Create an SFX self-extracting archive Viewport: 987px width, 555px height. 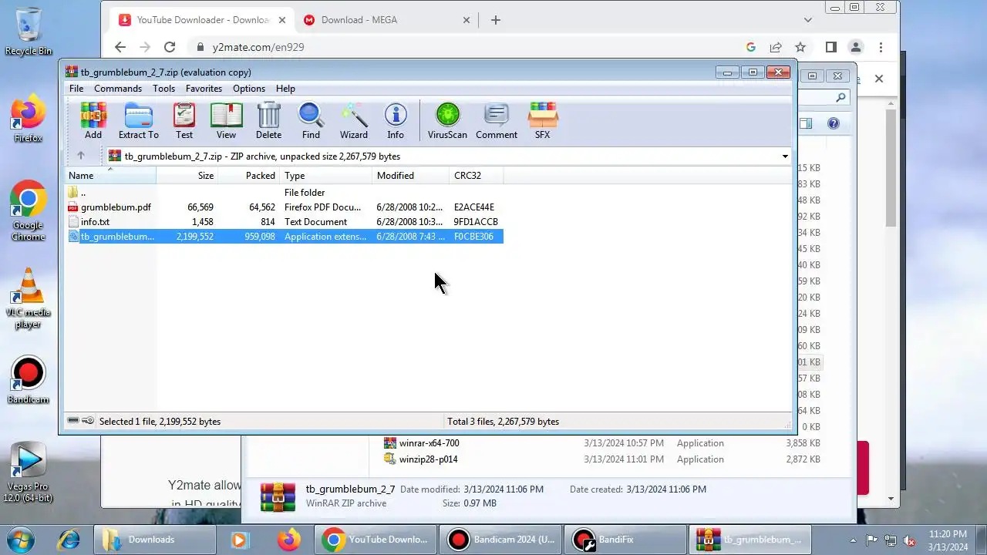543,121
